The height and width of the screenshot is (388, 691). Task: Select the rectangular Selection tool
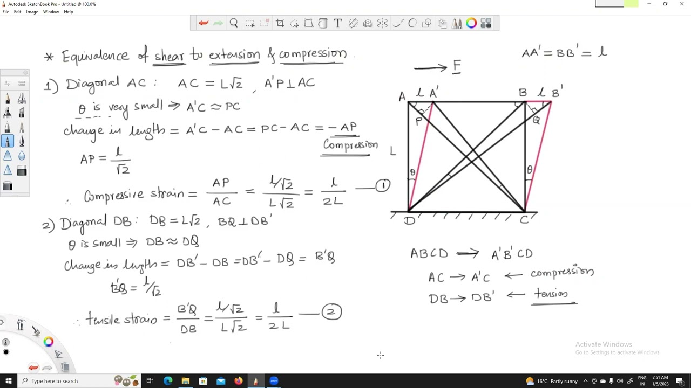249,23
